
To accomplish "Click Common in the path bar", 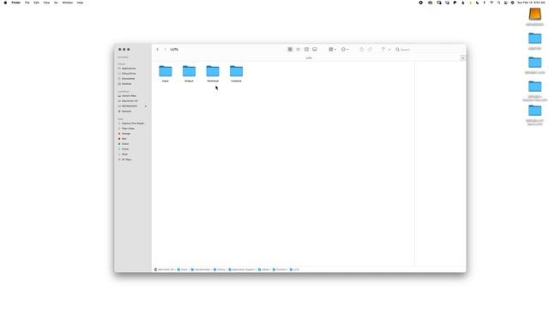I will tap(280, 270).
